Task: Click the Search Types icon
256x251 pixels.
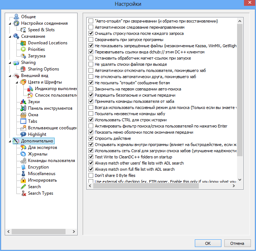Action: pyautogui.click(x=23, y=193)
